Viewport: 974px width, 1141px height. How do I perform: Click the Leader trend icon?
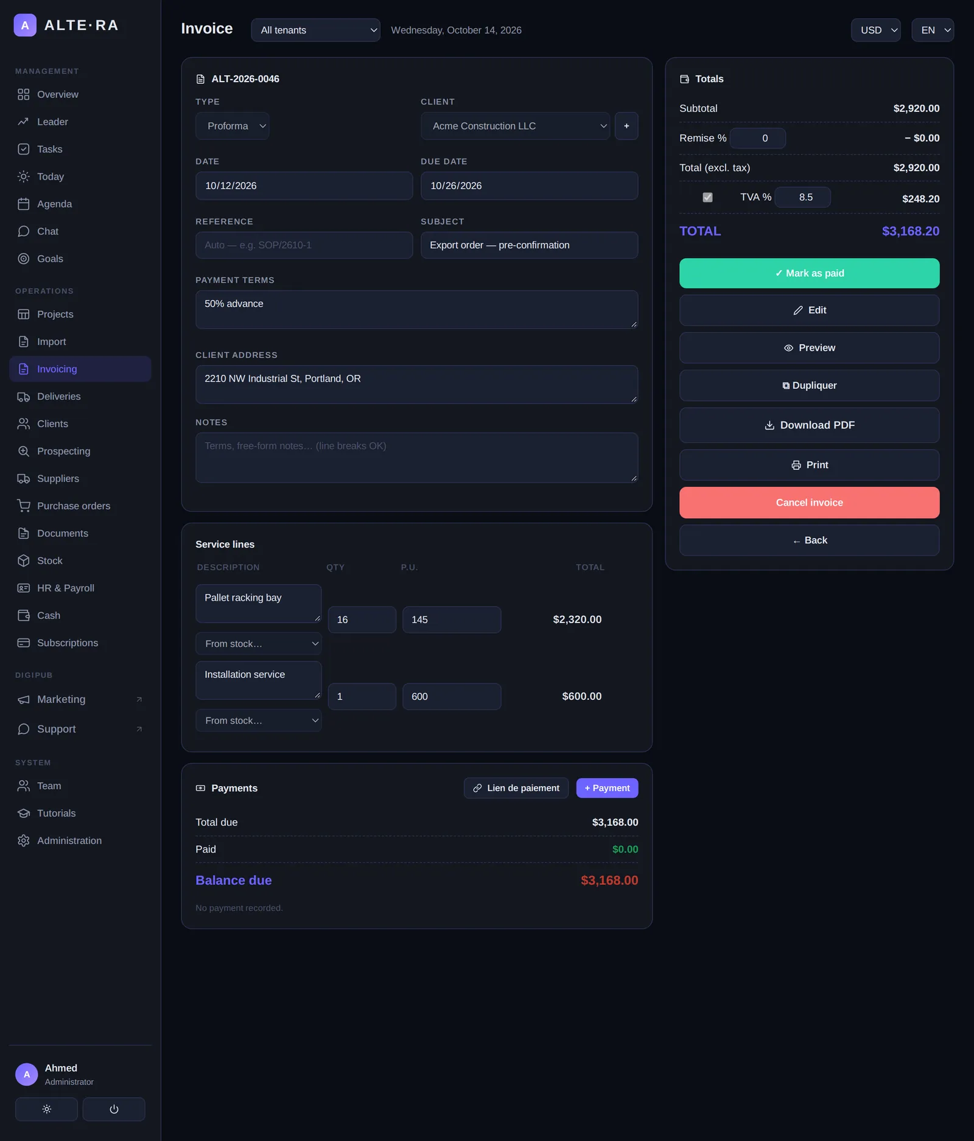(x=24, y=122)
